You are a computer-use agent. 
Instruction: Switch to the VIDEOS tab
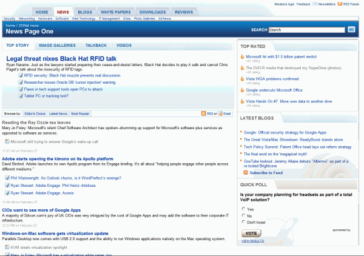pos(124,45)
